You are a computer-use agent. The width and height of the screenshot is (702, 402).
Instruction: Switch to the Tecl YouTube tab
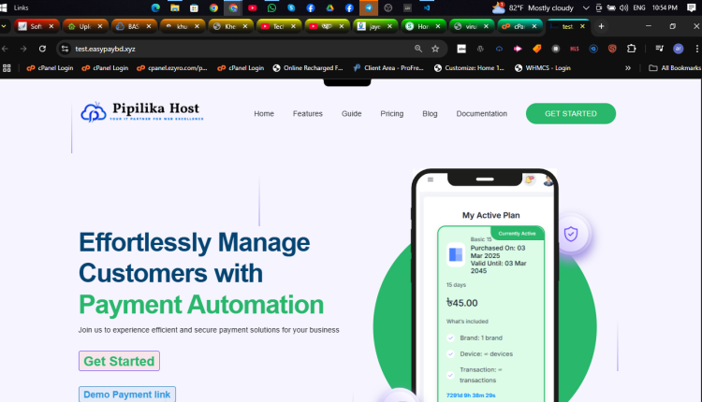pyautogui.click(x=278, y=26)
